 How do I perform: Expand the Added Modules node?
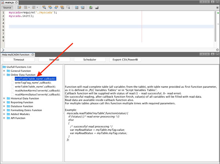coord(4,114)
